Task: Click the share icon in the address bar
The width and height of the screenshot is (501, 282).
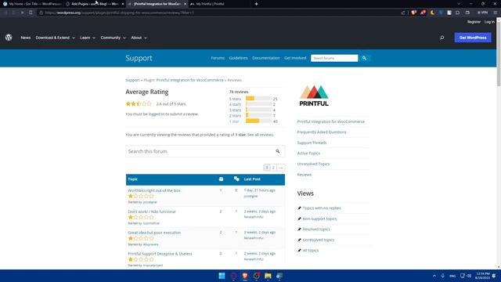Action: pyautogui.click(x=403, y=13)
